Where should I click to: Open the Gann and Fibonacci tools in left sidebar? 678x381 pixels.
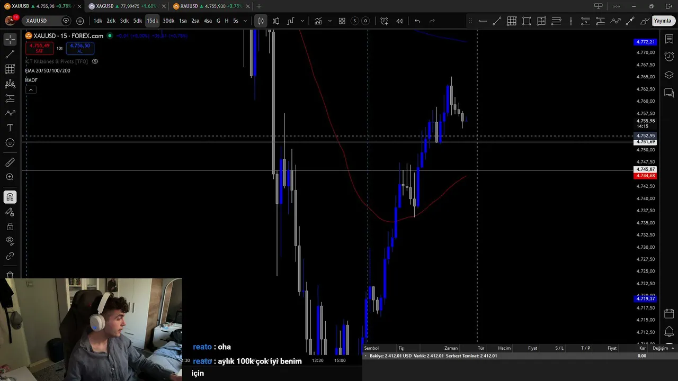(10, 69)
